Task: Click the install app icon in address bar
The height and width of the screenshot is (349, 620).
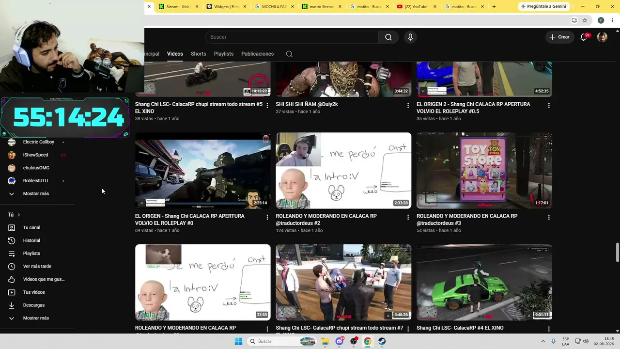Action: point(574,20)
